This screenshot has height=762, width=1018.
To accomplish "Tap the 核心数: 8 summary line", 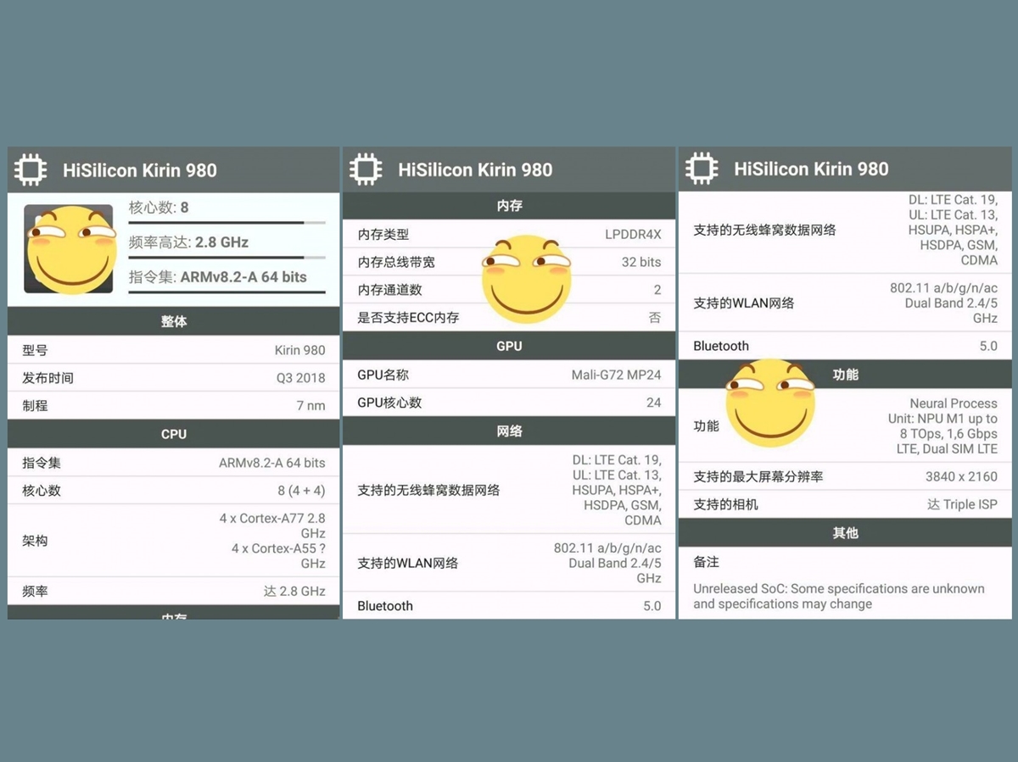I will [159, 208].
